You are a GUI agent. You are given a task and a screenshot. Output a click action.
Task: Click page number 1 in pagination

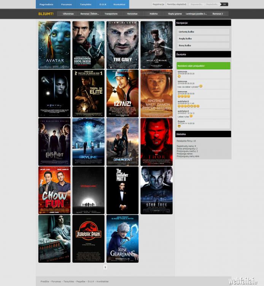point(105,267)
